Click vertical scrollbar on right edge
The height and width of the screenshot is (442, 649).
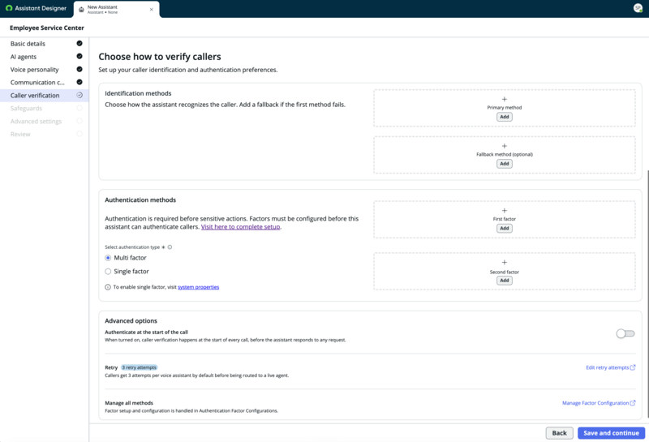(x=647, y=294)
